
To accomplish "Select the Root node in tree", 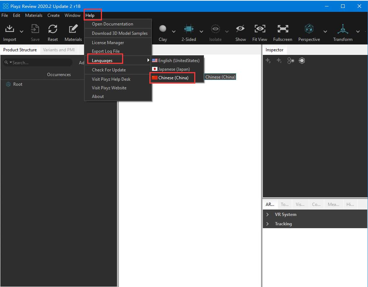I will pos(18,84).
